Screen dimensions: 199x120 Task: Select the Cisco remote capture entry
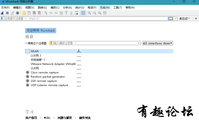click(x=45, y=72)
